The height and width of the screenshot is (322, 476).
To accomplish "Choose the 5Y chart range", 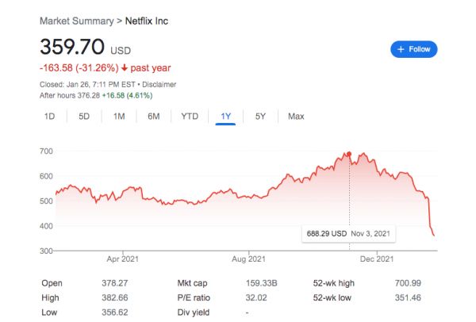I will 260,117.
